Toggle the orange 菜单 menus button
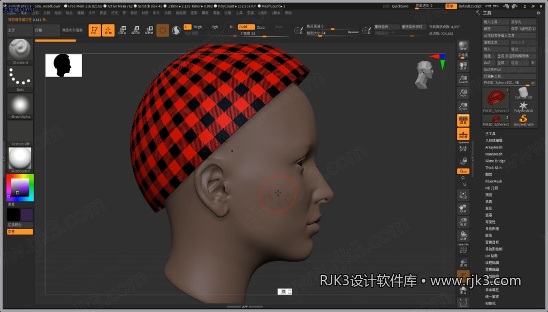548x312 pixels. click(451, 6)
